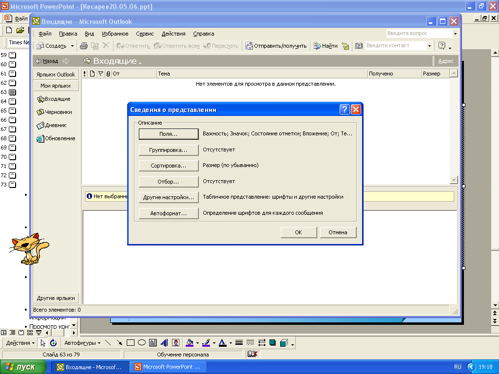Viewport: 499px width, 374px height.
Task: Toggle the Select Objects pointer tool
Action: click(43, 343)
